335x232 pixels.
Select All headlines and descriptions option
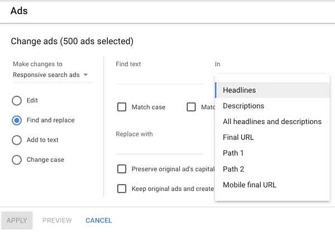point(272,121)
